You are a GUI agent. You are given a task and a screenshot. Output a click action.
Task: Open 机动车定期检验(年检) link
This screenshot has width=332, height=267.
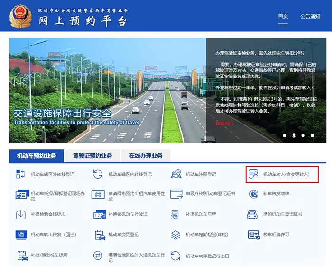click(207, 235)
